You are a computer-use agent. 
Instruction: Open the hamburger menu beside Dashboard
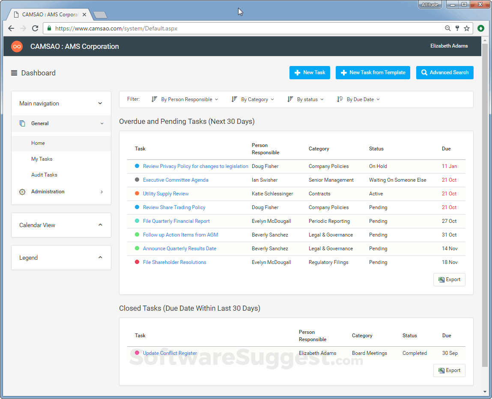(x=14, y=73)
